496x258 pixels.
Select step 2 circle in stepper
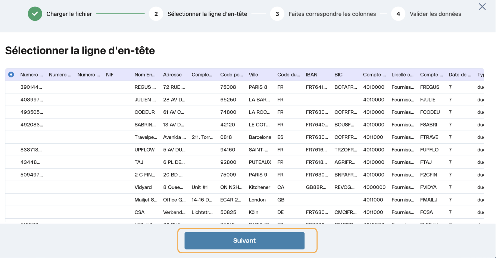point(156,14)
